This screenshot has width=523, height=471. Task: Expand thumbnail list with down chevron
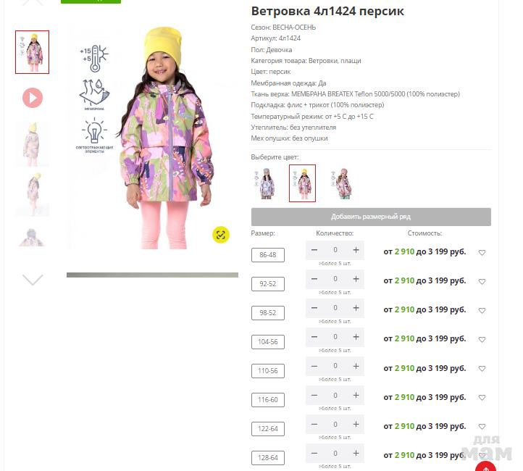pos(33,280)
